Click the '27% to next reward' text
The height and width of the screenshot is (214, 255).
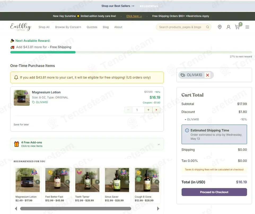point(241,57)
